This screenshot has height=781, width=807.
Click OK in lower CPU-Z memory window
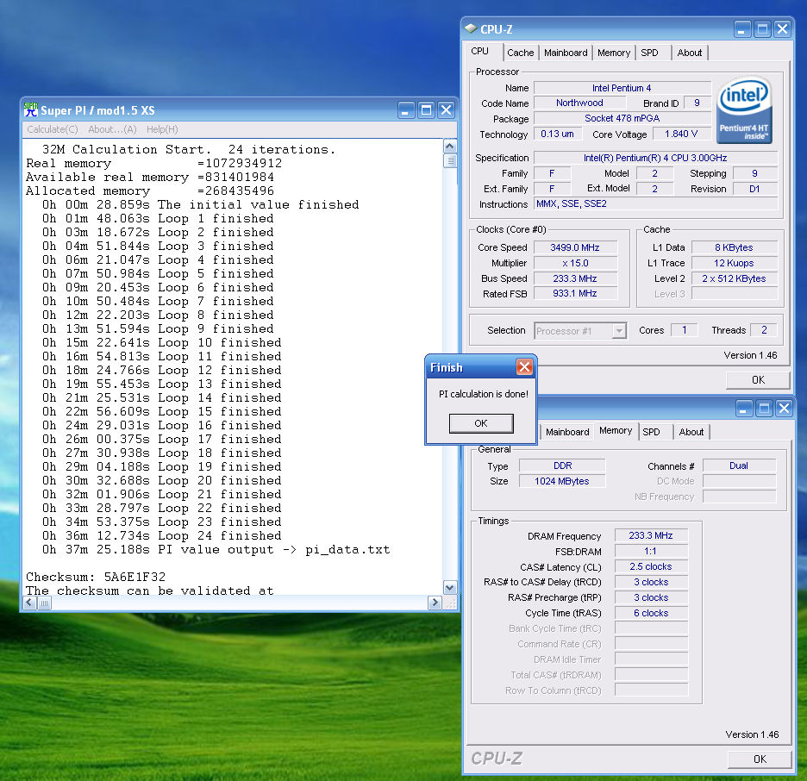tap(760, 759)
